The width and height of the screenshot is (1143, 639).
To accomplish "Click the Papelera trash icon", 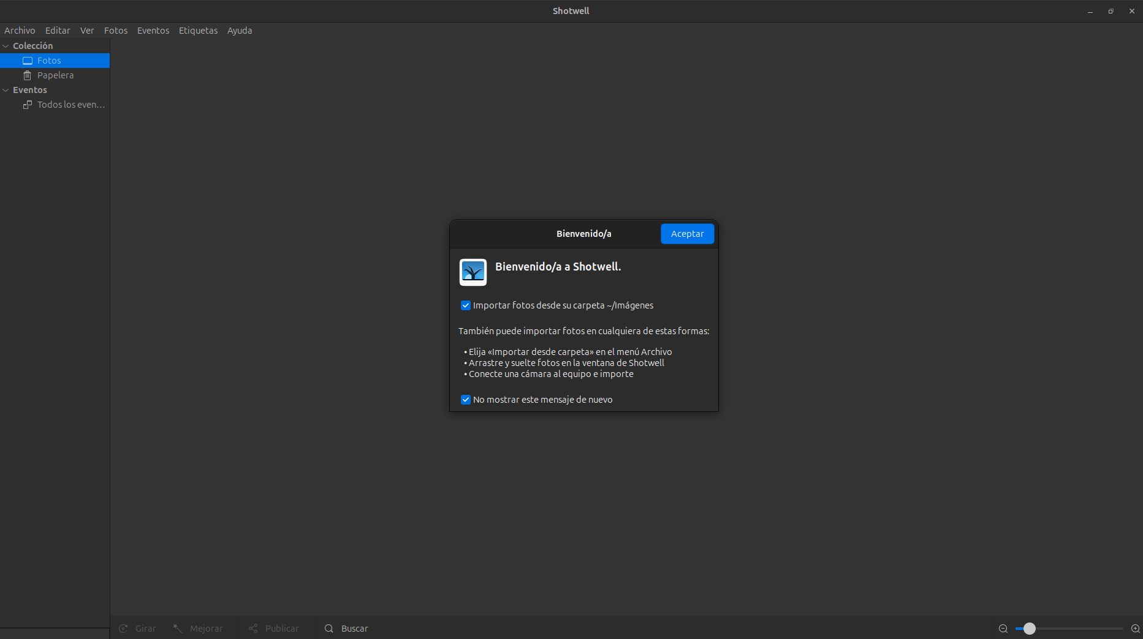I will (28, 75).
